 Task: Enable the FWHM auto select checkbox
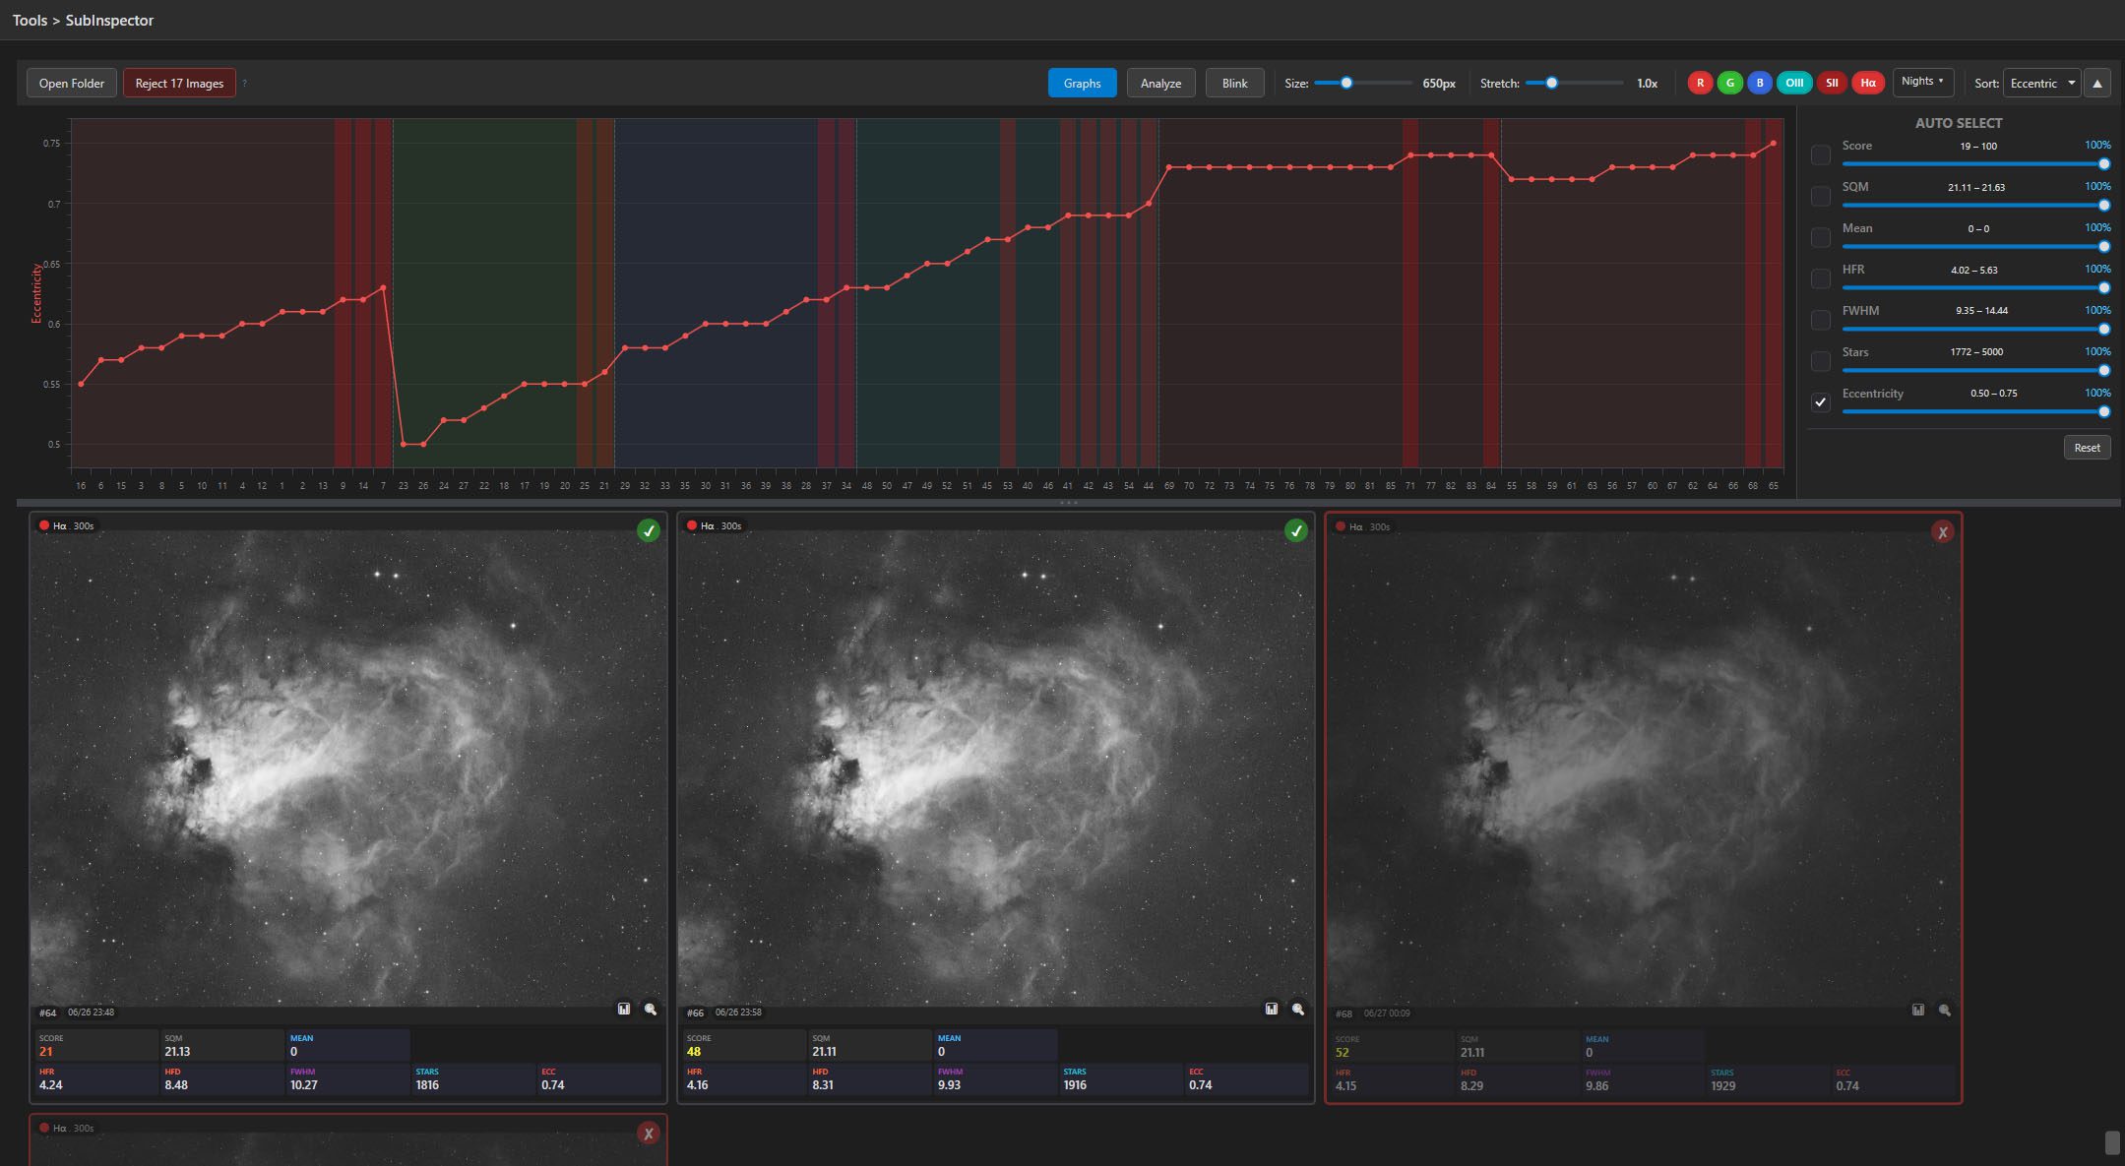pyautogui.click(x=1820, y=320)
